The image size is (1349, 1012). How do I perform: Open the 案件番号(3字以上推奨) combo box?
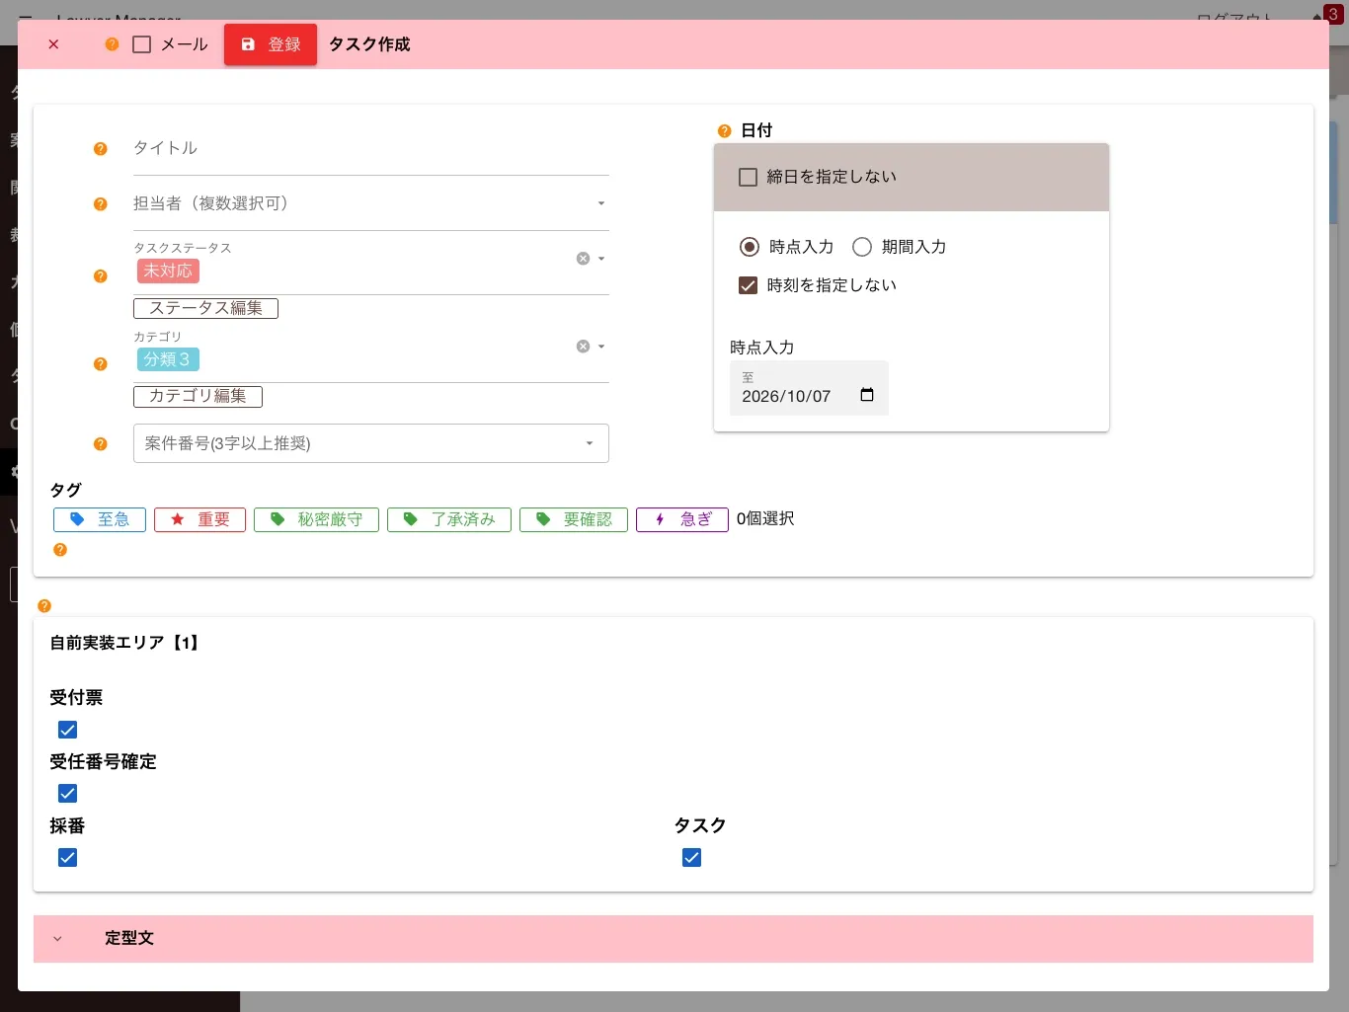coord(371,443)
